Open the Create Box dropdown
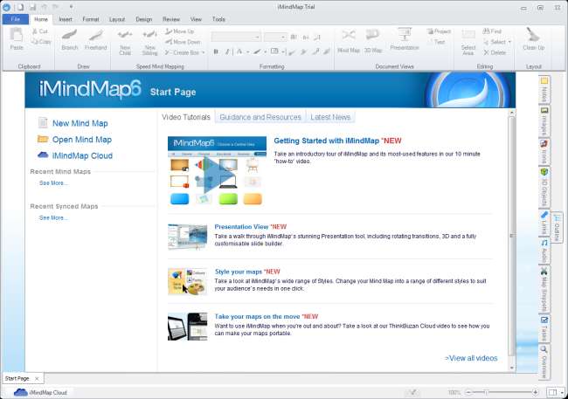Image resolution: width=568 pixels, height=399 pixels. coord(183,52)
